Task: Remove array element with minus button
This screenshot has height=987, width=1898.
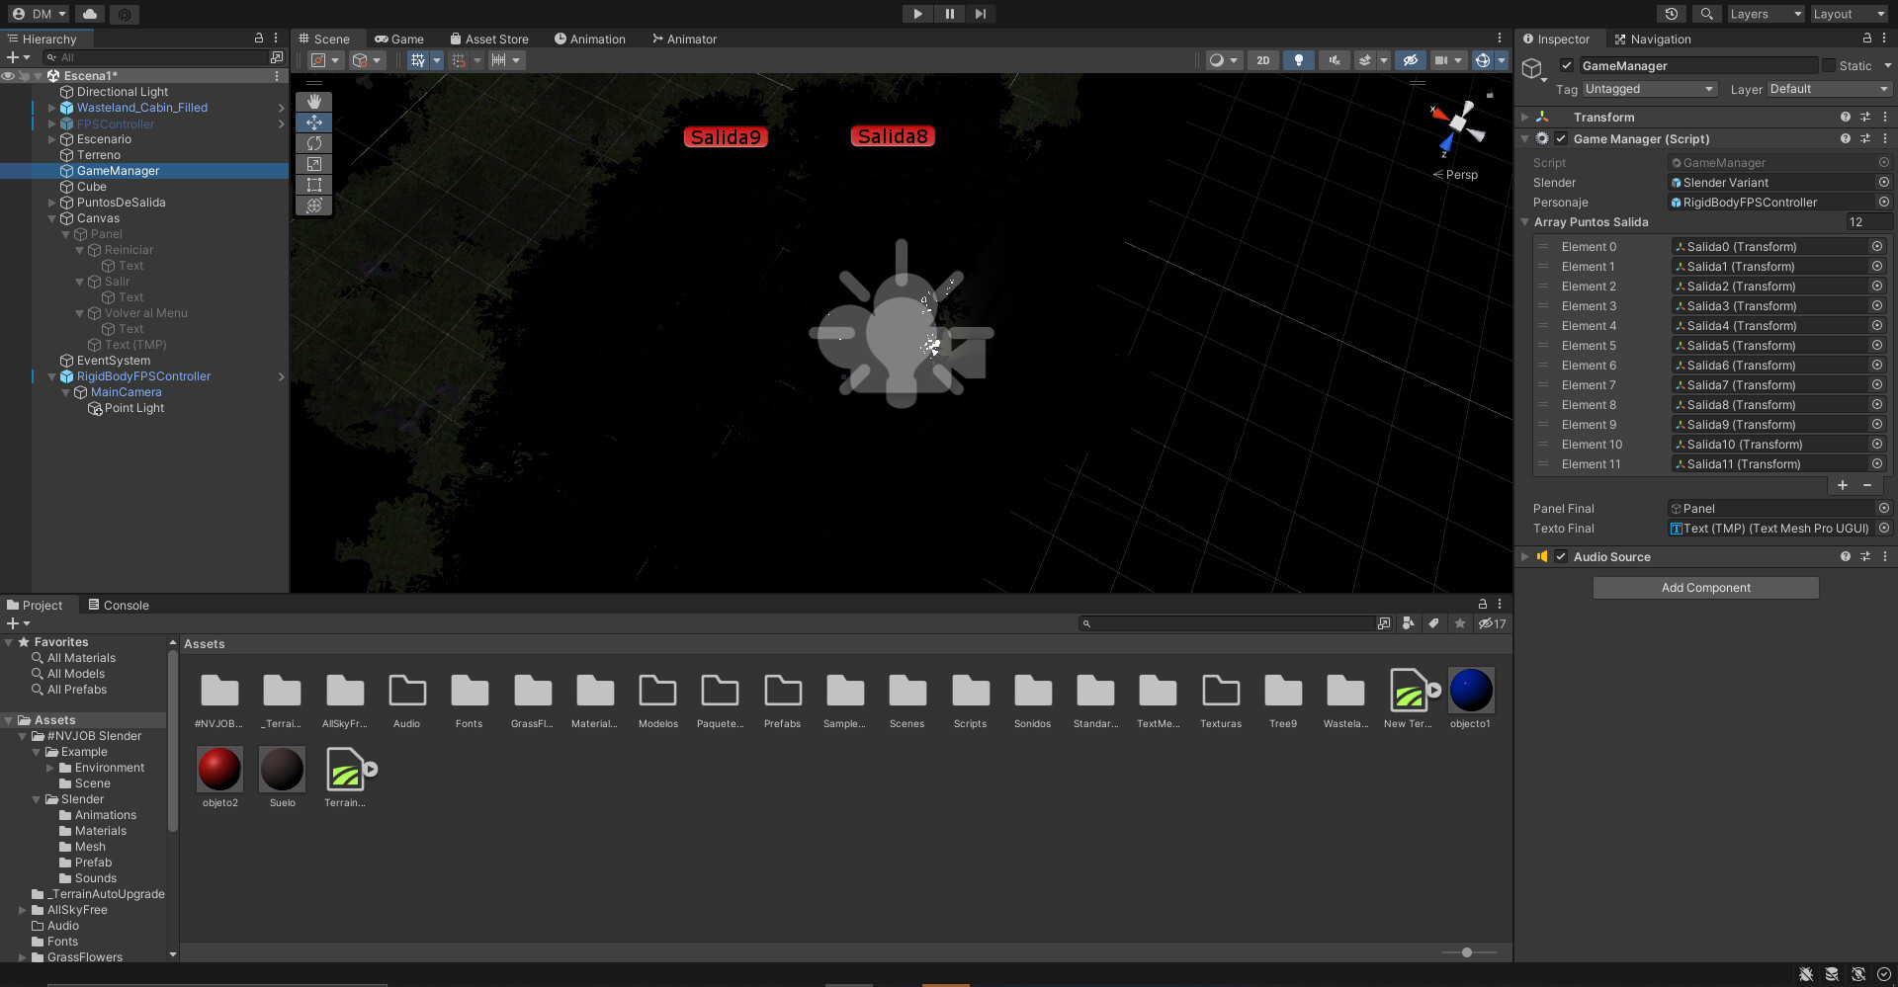Action: [1867, 485]
